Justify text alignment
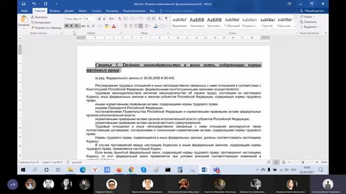This screenshot has height=194, width=346. tap(141, 26)
